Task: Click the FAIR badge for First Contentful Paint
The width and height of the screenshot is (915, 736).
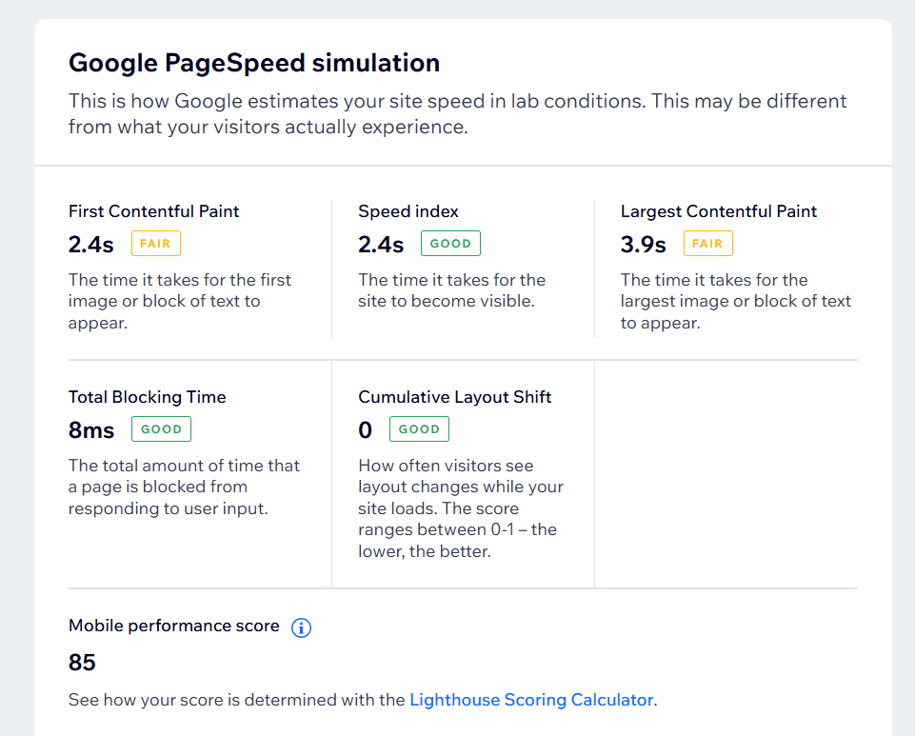Action: click(x=155, y=244)
